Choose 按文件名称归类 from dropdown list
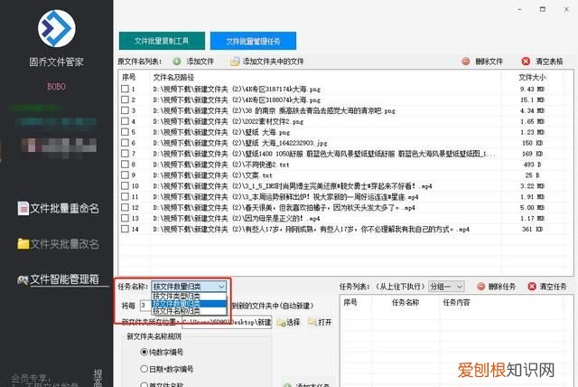This screenshot has height=387, width=578. [189, 311]
